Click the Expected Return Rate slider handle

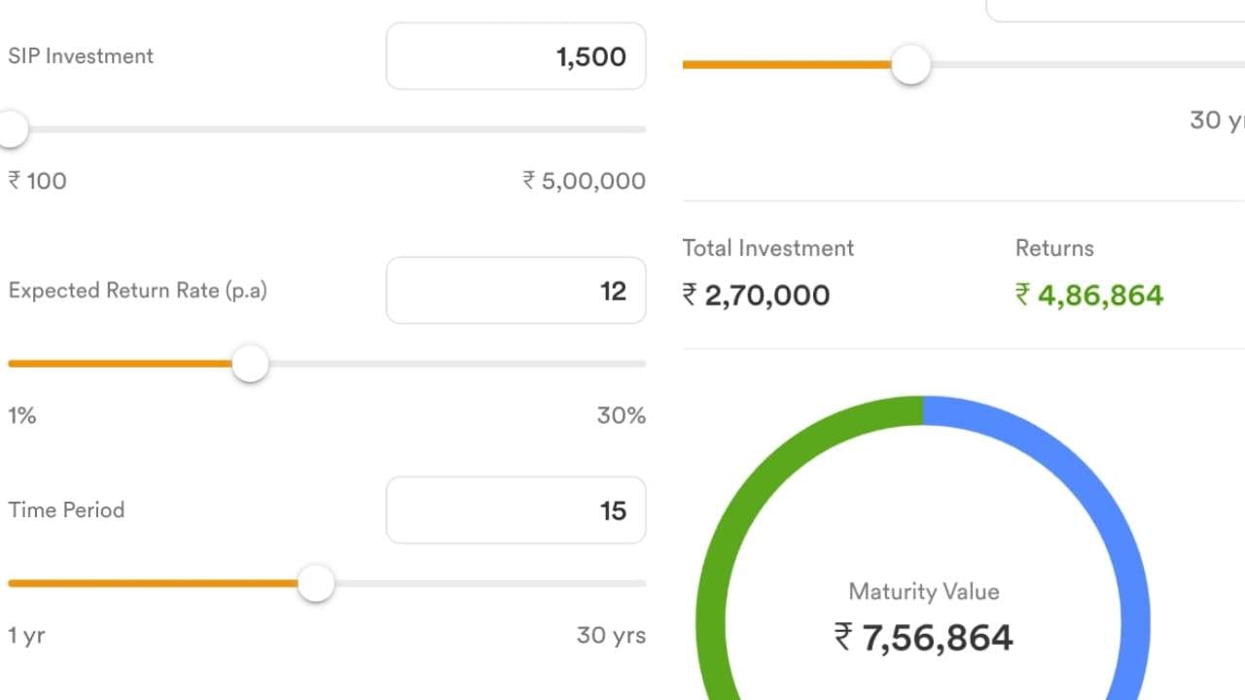(250, 365)
